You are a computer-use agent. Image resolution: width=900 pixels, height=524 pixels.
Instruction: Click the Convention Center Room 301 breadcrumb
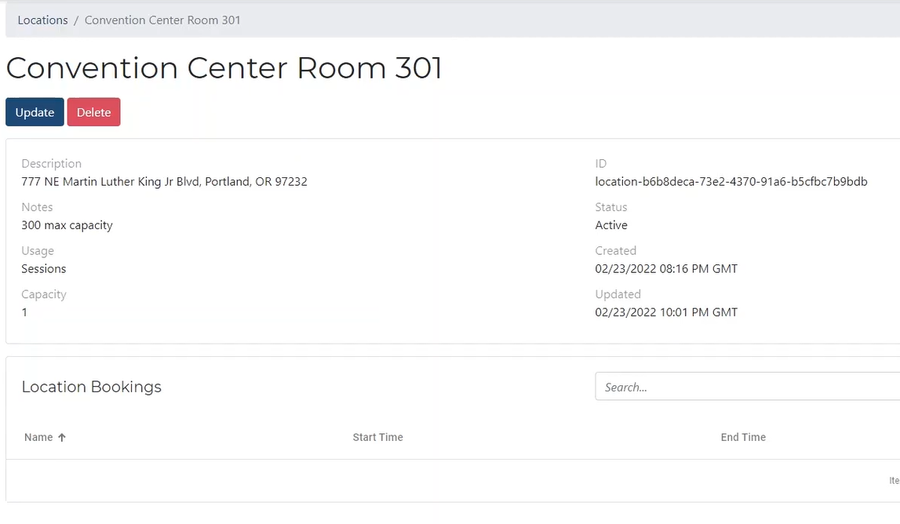(162, 20)
